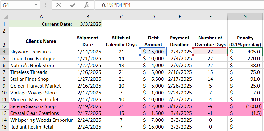Select the Debt Amount header cell
The width and height of the screenshot is (264, 131).
click(x=153, y=41)
